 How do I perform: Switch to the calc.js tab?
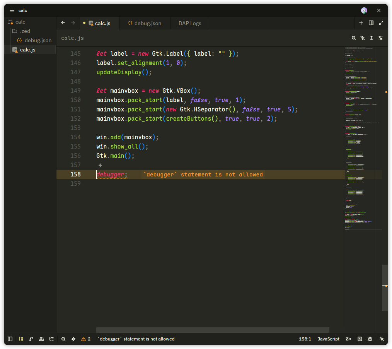[x=99, y=23]
